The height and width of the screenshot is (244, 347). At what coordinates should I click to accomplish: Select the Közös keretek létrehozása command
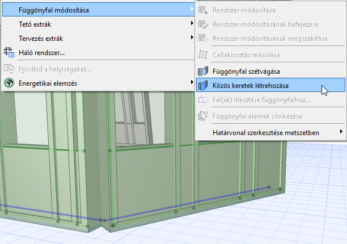tap(270, 86)
